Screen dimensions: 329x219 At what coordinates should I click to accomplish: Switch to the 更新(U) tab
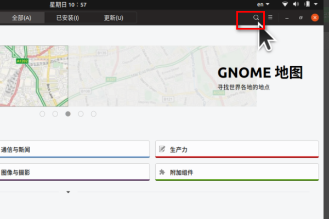[114, 18]
